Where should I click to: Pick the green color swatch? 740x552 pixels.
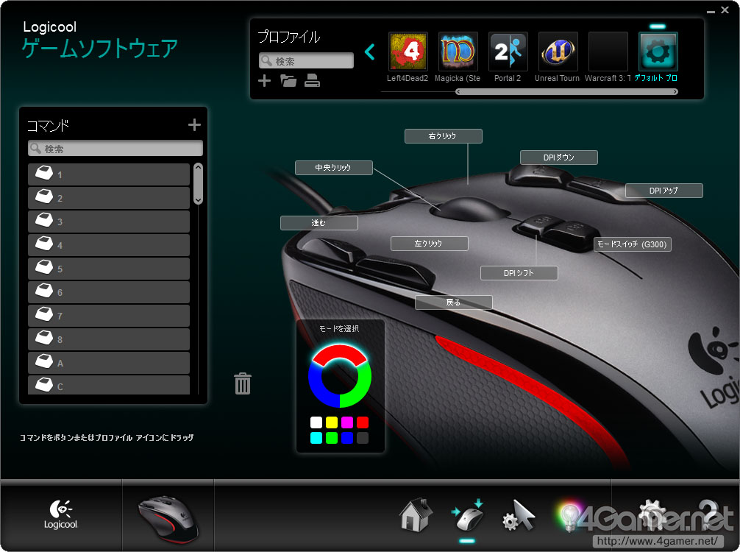(x=332, y=438)
